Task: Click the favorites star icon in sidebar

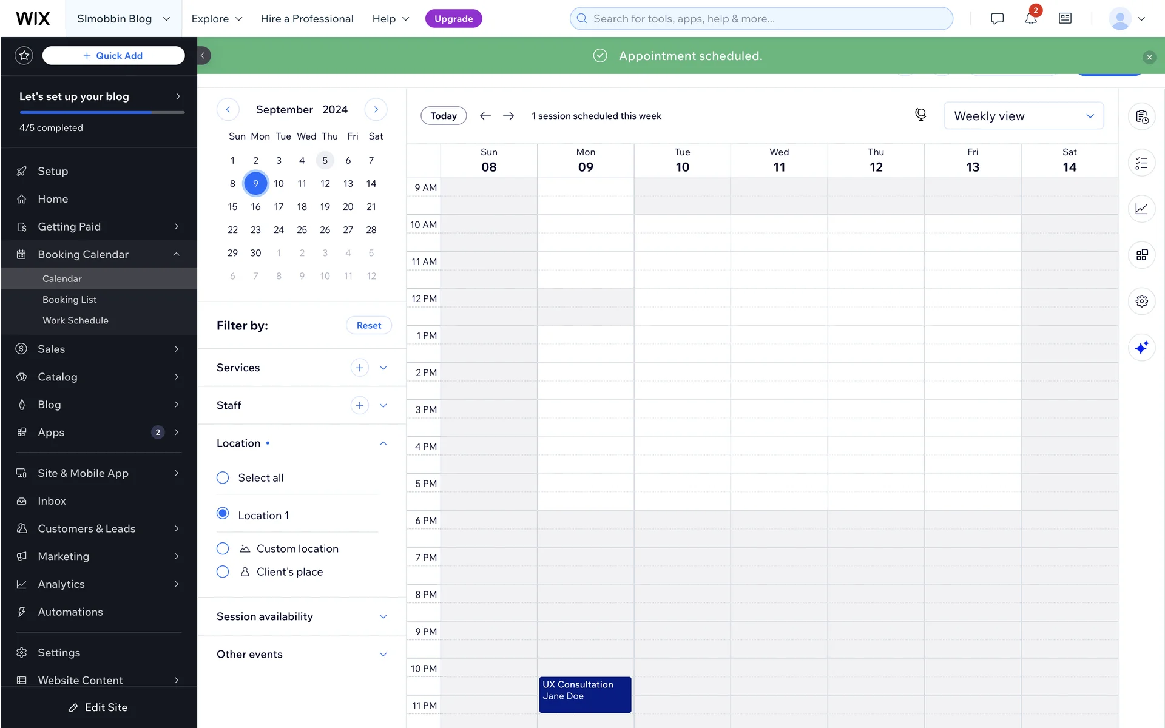Action: 24,56
